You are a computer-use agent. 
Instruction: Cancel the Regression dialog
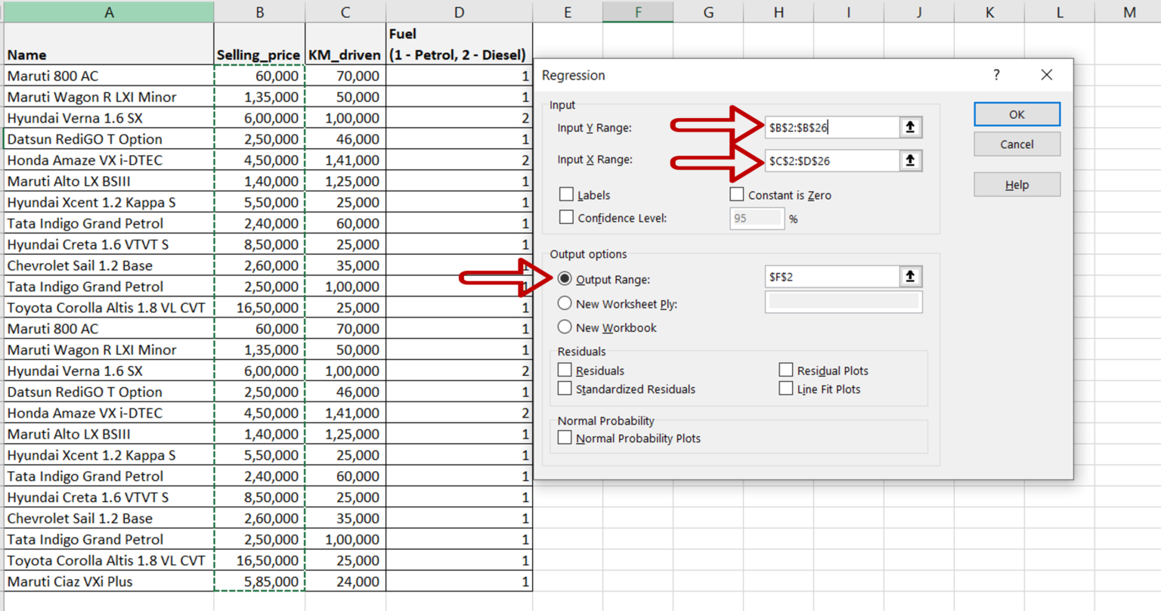[x=1016, y=144]
